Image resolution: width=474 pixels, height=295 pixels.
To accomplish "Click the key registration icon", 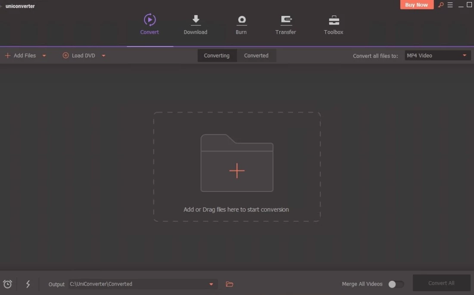I will pos(440,5).
